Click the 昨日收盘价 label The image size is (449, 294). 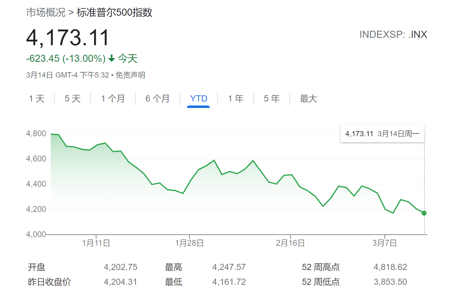point(50,282)
